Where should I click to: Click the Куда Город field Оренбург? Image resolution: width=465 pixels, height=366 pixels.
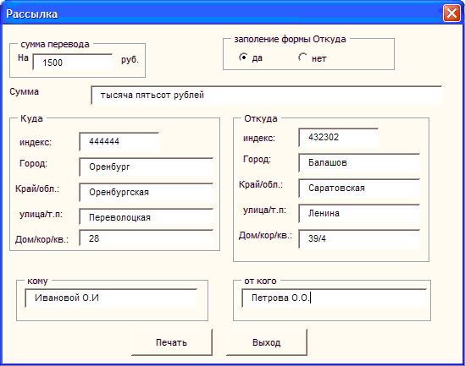(x=147, y=167)
